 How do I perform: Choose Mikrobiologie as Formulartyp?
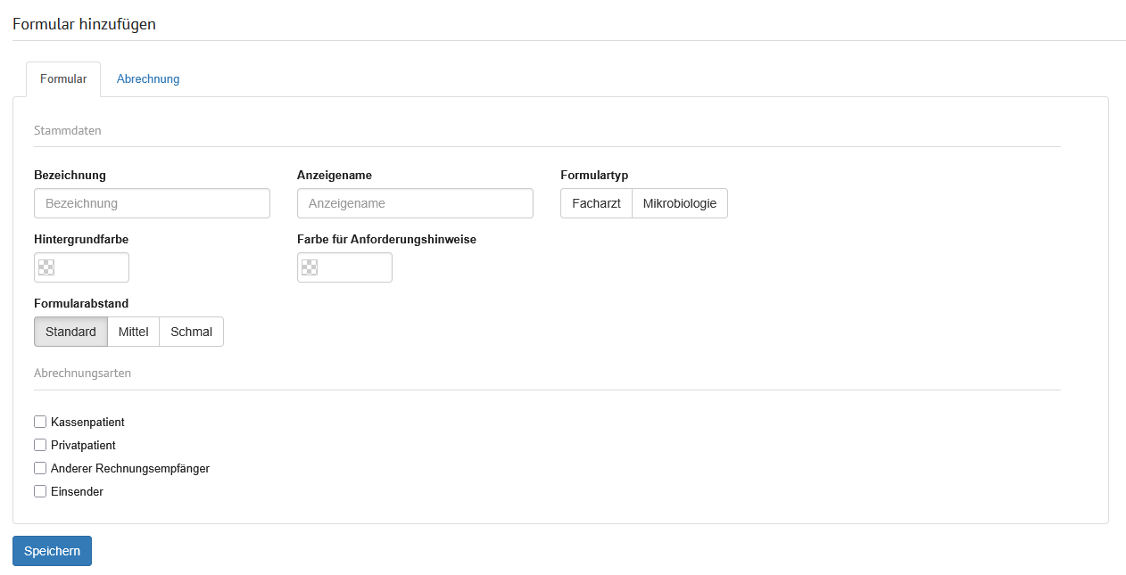pyautogui.click(x=679, y=203)
